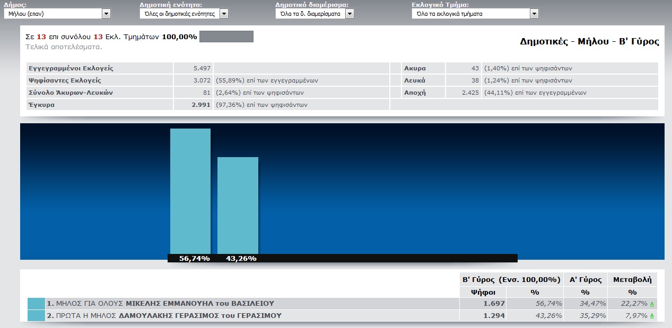Image resolution: width=672 pixels, height=328 pixels.
Task: Click the color swatch beside ΔΑΜΟΥΛΑΚΗΣ ΓΕΡΑΣΙΜΟΣ
Action: (36, 316)
